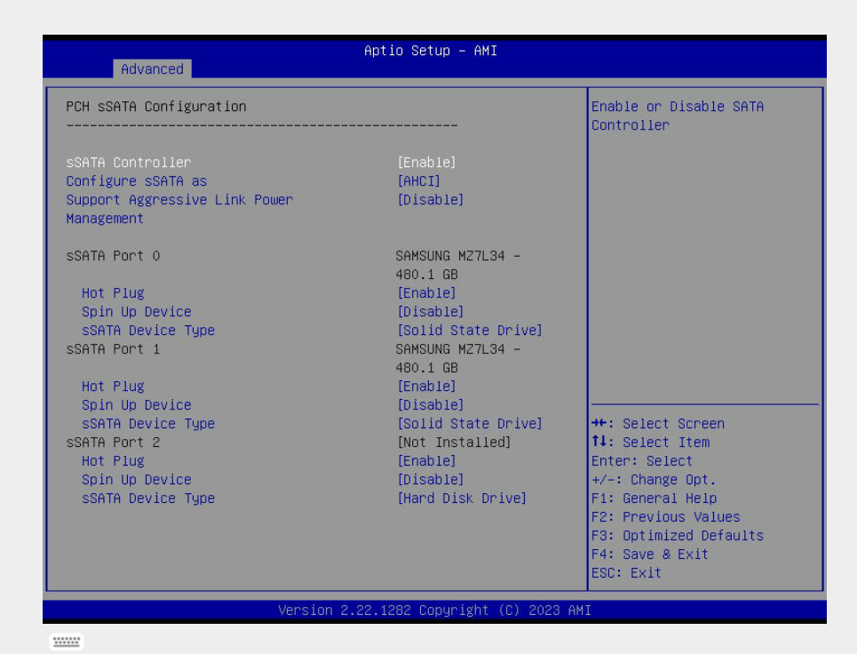Image resolution: width=857 pixels, height=654 pixels.
Task: Click the Select Screen key hint
Action: tap(658, 424)
